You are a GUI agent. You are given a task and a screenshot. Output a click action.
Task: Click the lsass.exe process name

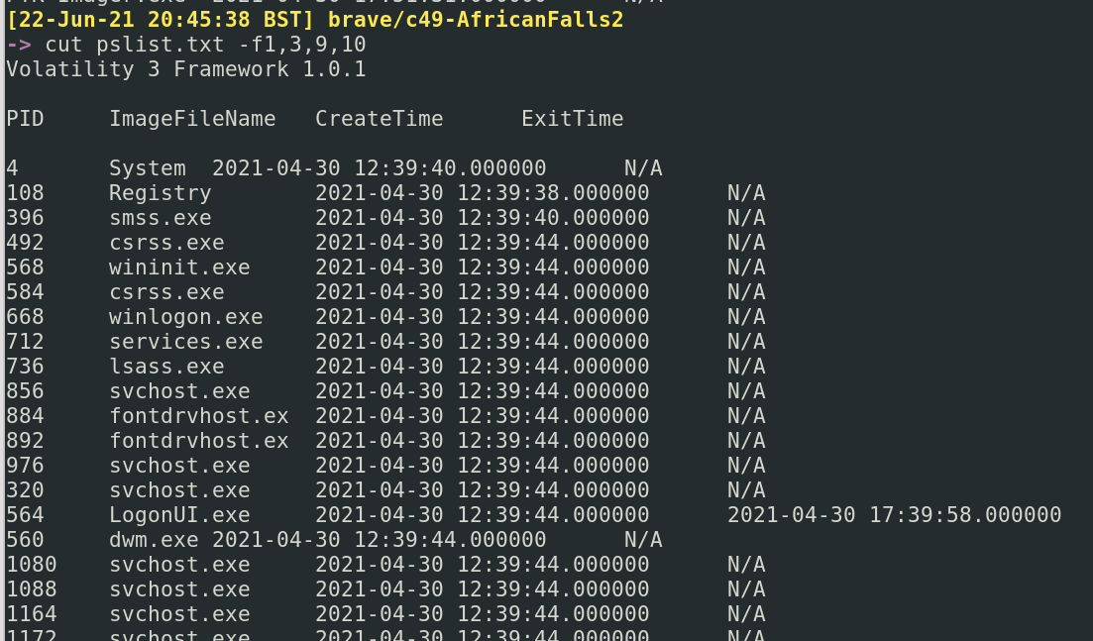pyautogui.click(x=166, y=367)
